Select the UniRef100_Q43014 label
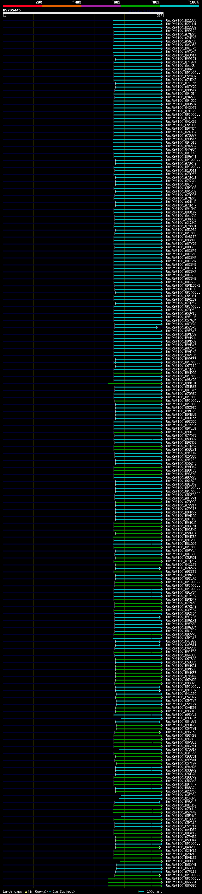Image resolution: width=202 pixels, height=894 pixels. tap(181, 55)
